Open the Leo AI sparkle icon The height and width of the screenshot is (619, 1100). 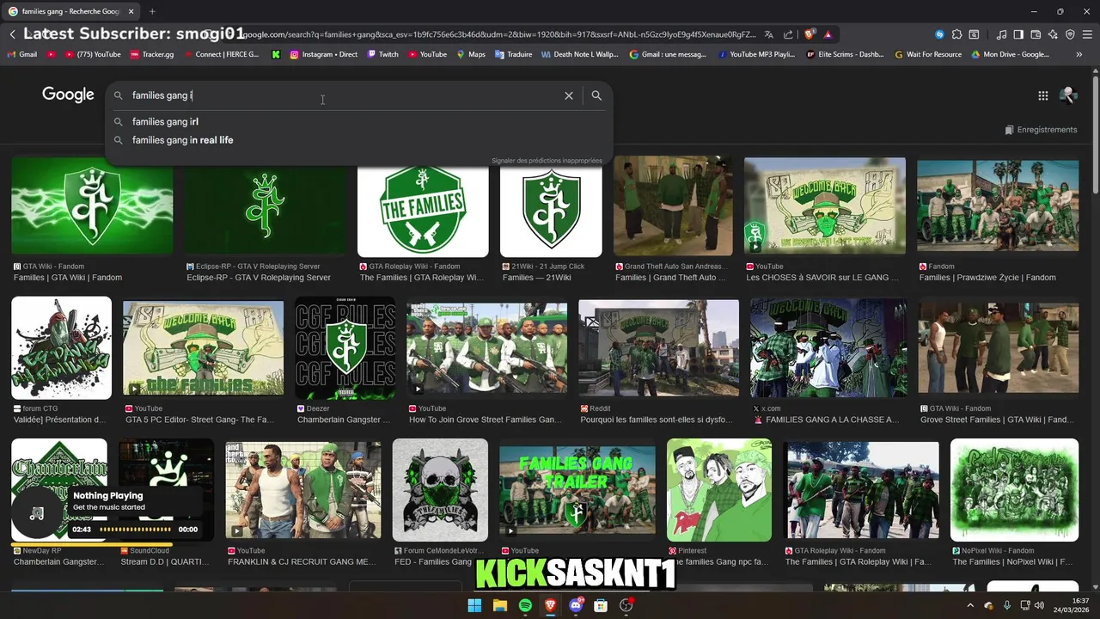pyautogui.click(x=1053, y=34)
